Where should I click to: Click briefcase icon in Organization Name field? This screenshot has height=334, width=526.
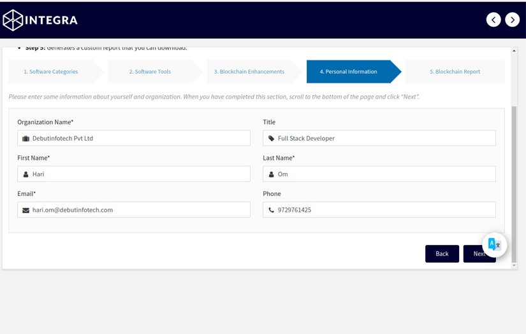(26, 139)
